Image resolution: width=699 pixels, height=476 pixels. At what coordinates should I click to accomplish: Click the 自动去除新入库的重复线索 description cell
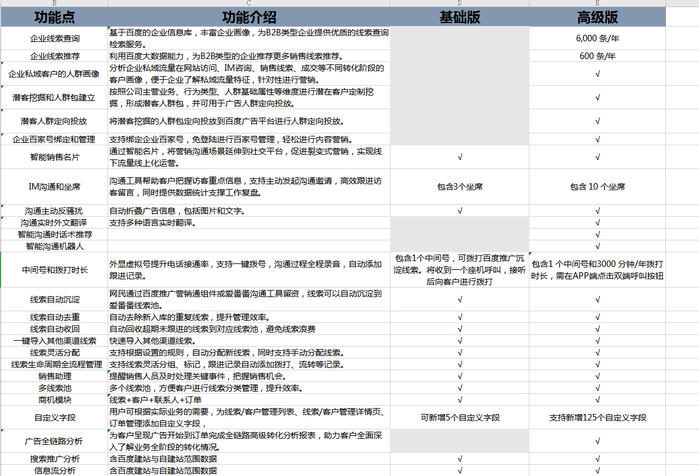(249, 317)
